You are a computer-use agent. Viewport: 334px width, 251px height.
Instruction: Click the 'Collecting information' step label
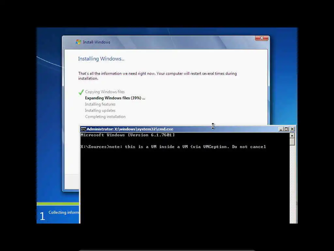pos(64,212)
